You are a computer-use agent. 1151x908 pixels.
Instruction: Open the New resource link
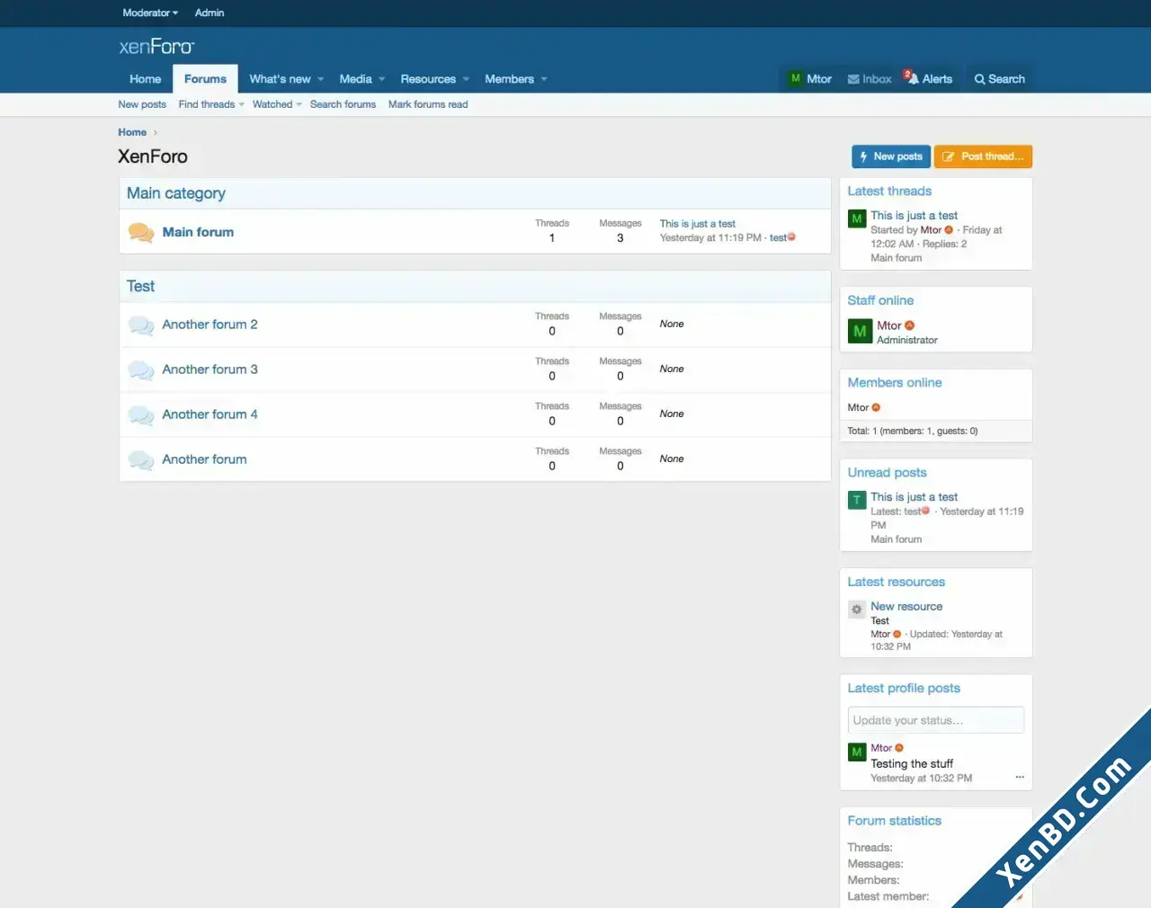(x=906, y=607)
